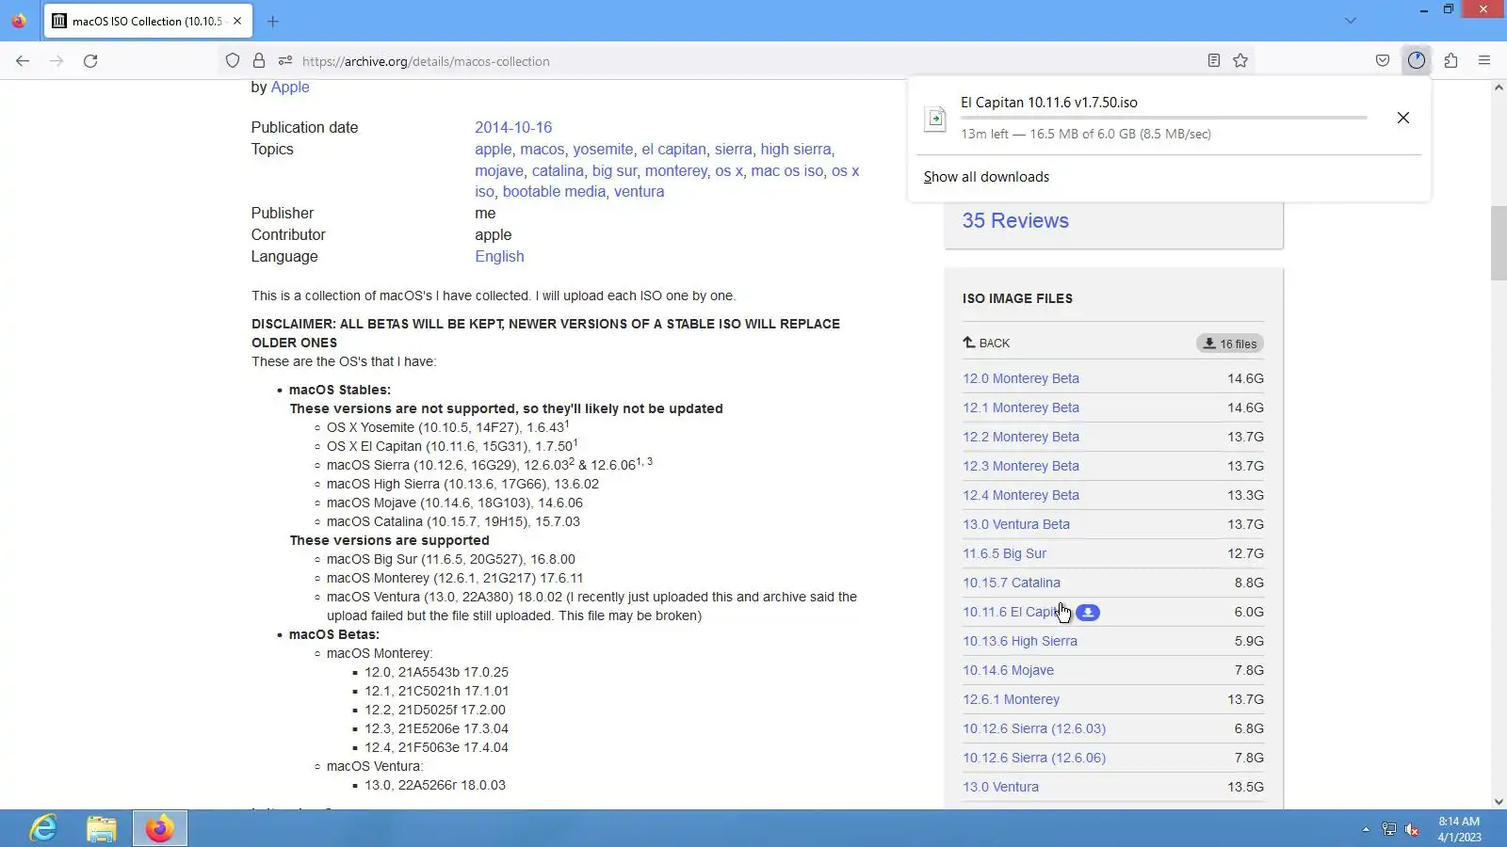
Task: Download 10.13.6 High Sierra ISO
Action: point(1020,641)
